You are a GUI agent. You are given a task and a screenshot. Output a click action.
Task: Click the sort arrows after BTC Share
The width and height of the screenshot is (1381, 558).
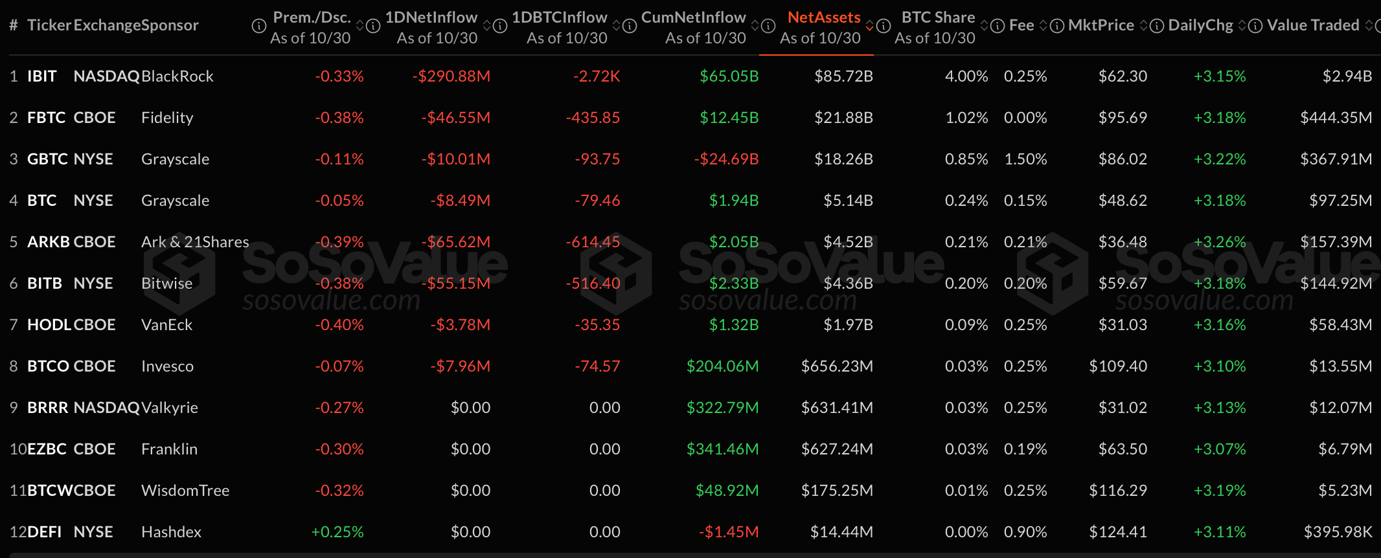(x=985, y=26)
